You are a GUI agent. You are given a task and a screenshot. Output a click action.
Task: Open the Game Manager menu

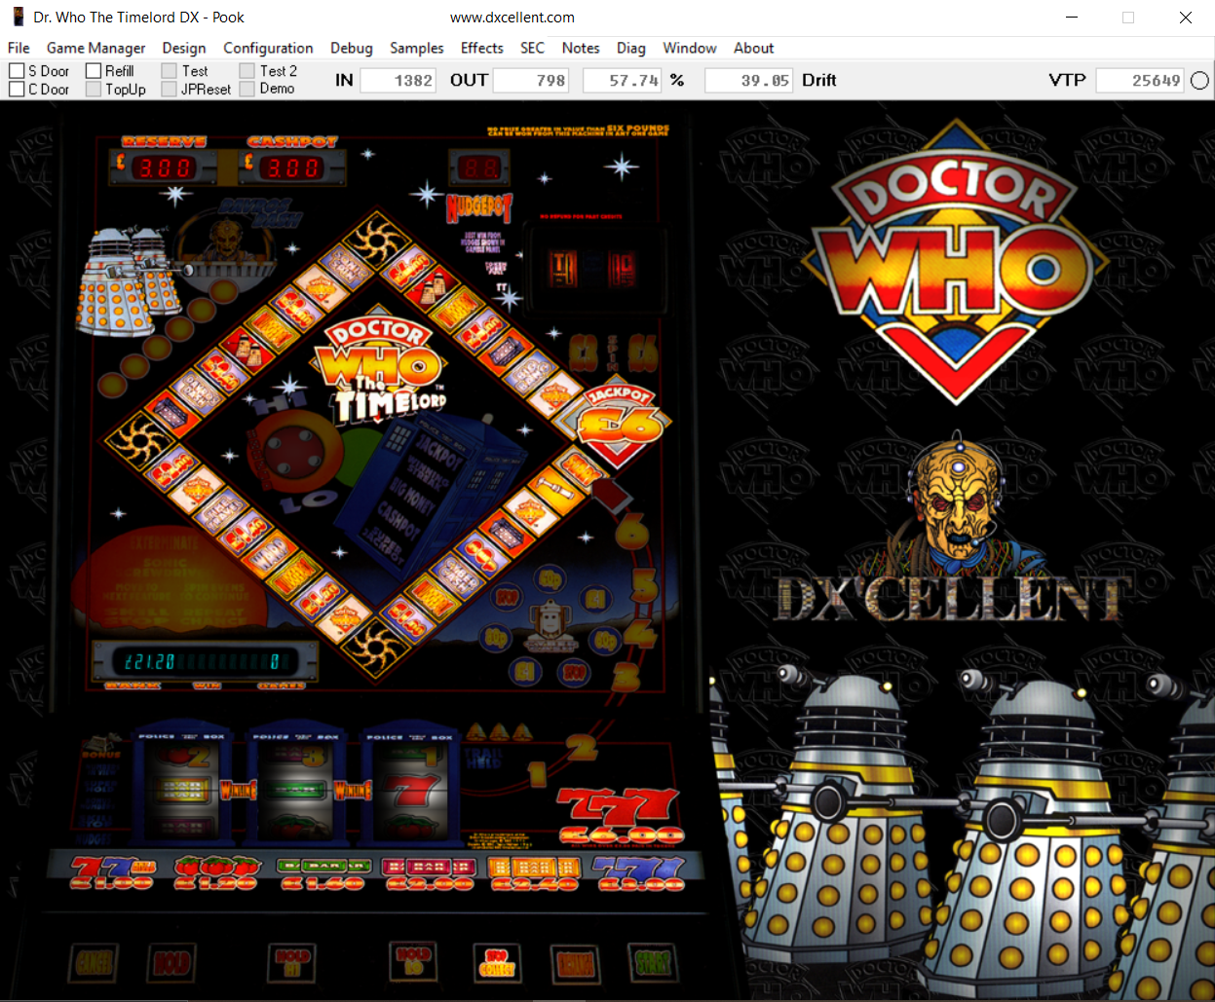95,48
